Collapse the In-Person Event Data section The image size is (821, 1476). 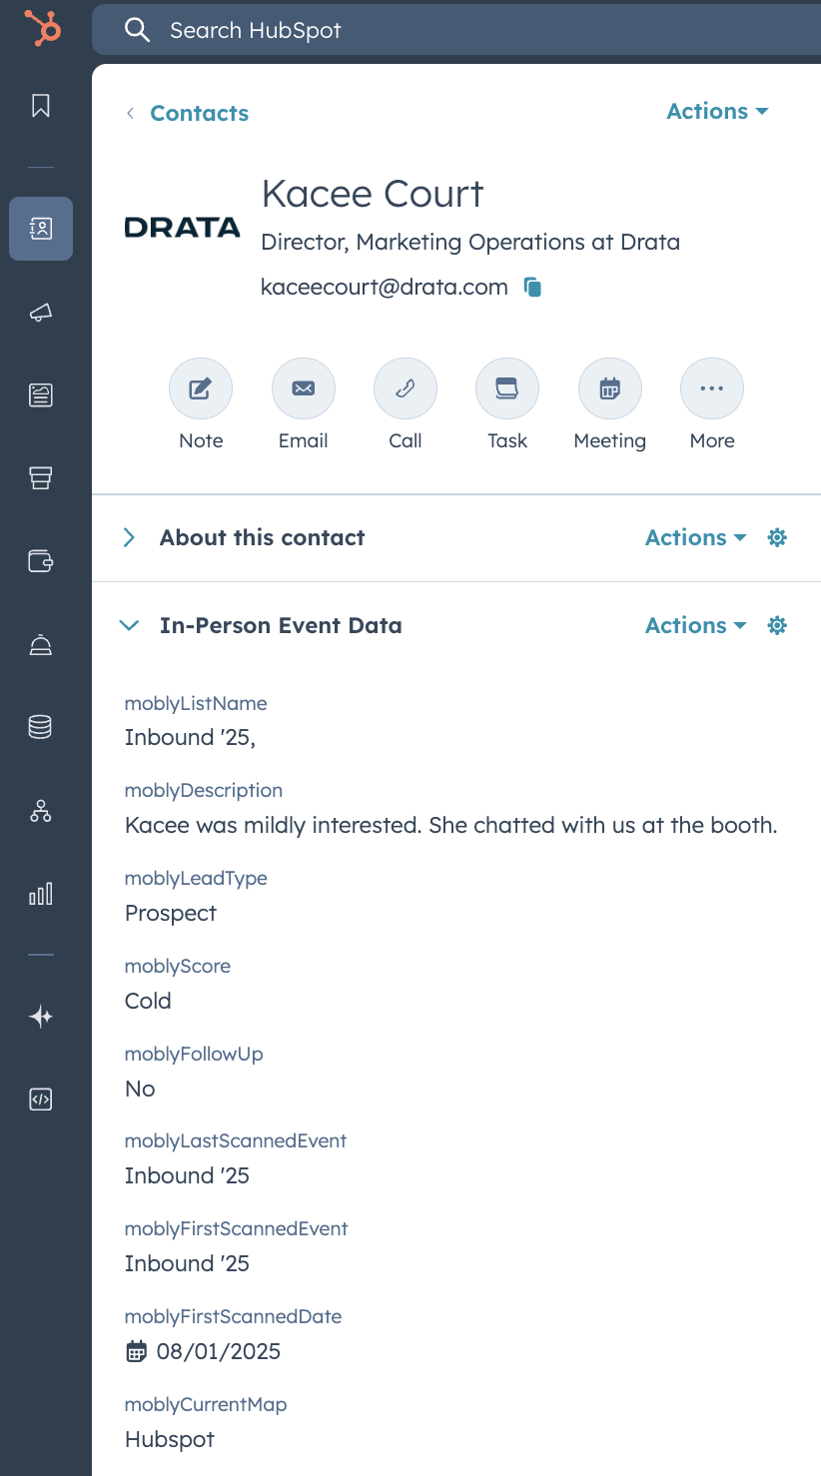click(129, 626)
